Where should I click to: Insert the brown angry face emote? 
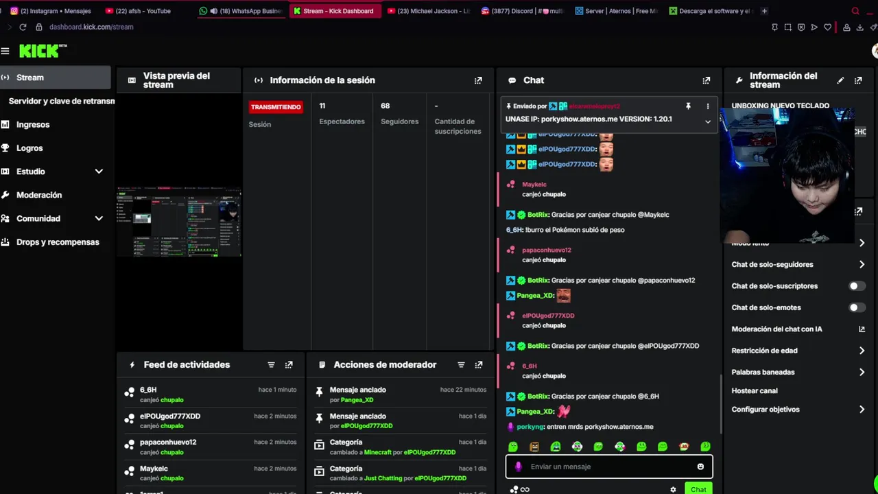click(534, 447)
